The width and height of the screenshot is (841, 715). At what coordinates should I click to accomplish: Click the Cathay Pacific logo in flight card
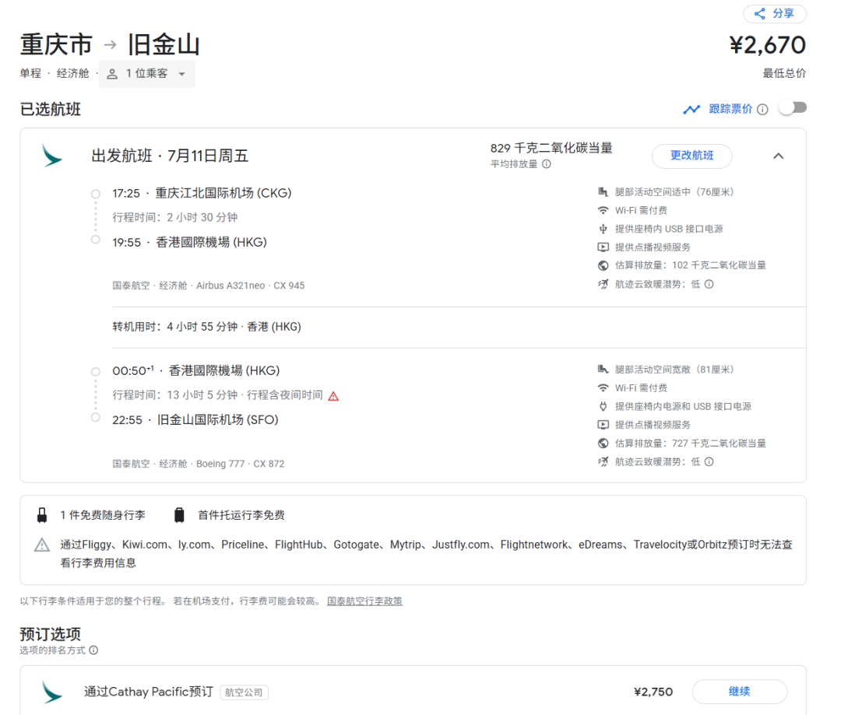52,156
